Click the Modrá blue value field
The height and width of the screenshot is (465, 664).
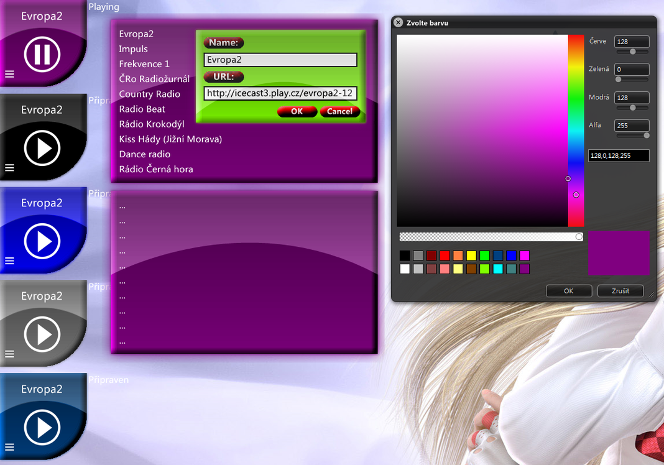pos(632,98)
